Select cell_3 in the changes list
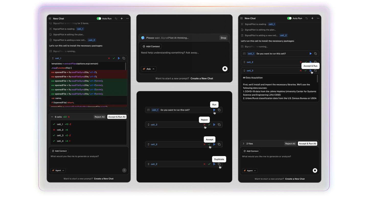Viewport: 368px width, 199px height. tap(60, 136)
